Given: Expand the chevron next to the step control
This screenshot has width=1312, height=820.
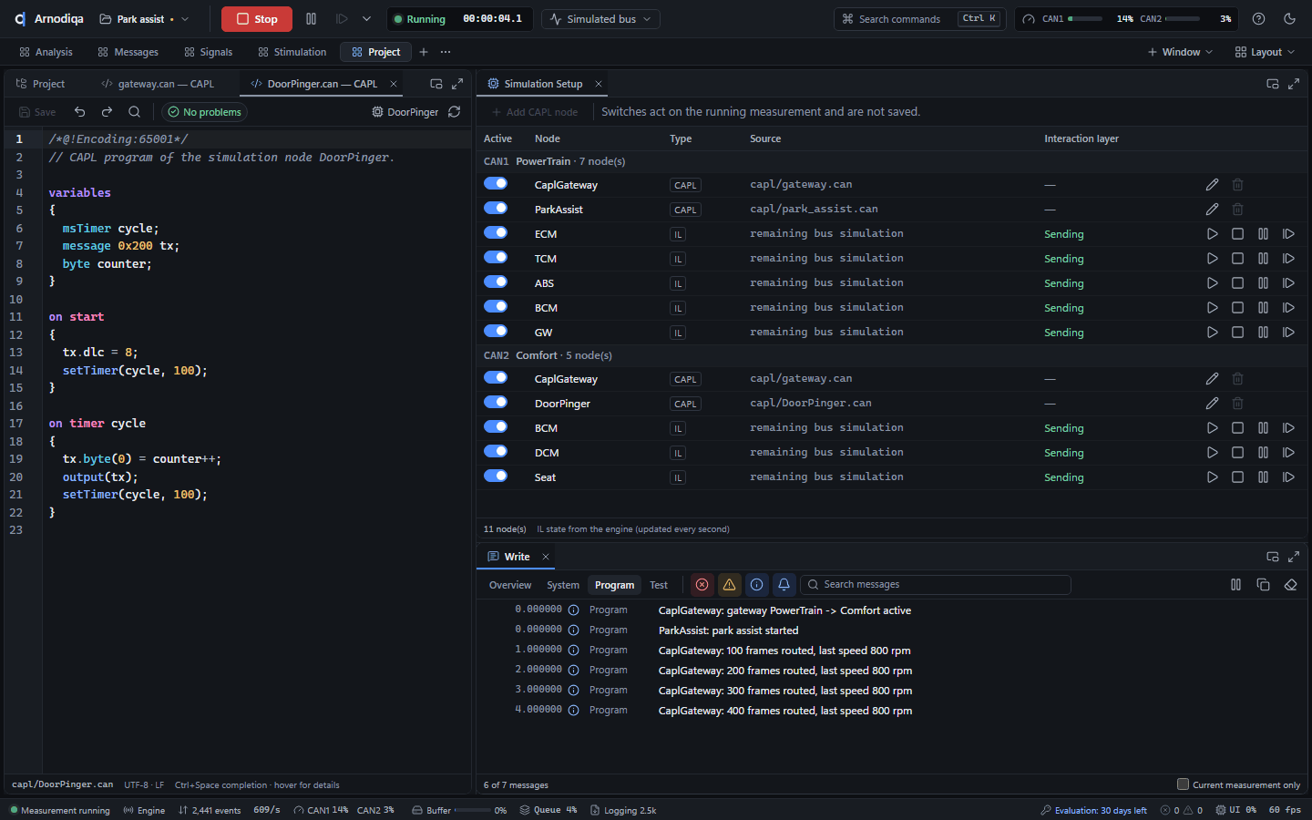Looking at the screenshot, I should click(x=366, y=19).
